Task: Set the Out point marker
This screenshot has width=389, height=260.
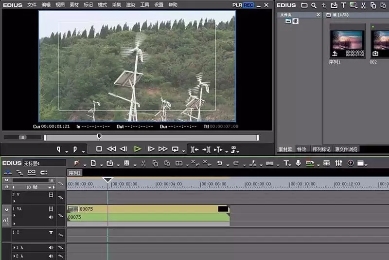Action: point(75,149)
